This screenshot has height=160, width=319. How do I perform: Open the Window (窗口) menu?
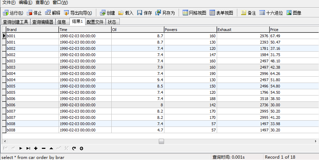(x=60, y=2)
